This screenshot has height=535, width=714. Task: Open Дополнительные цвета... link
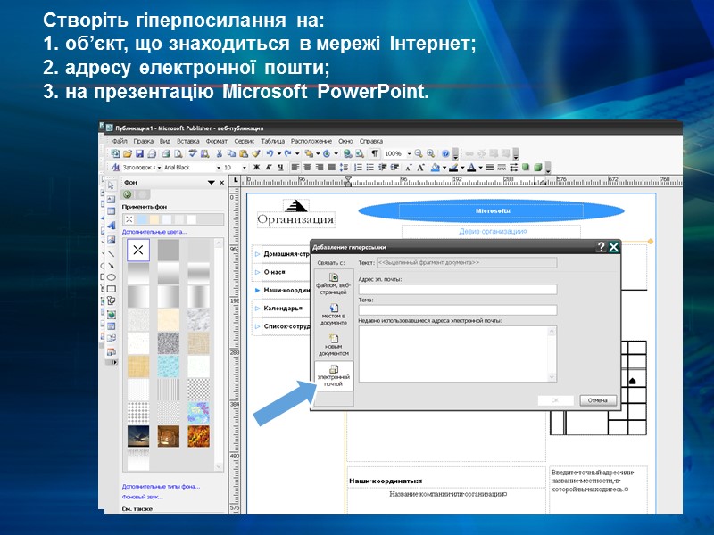(x=154, y=232)
